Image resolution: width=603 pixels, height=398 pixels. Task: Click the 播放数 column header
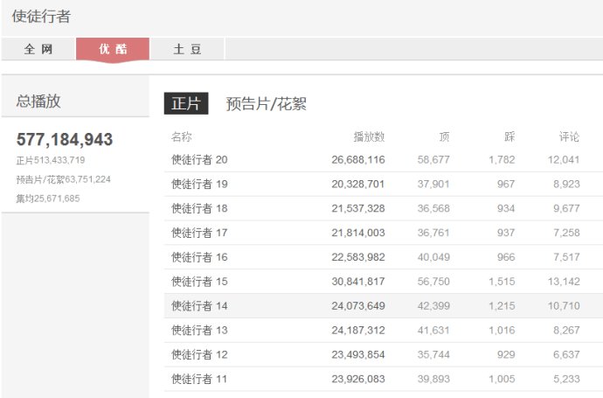click(369, 136)
